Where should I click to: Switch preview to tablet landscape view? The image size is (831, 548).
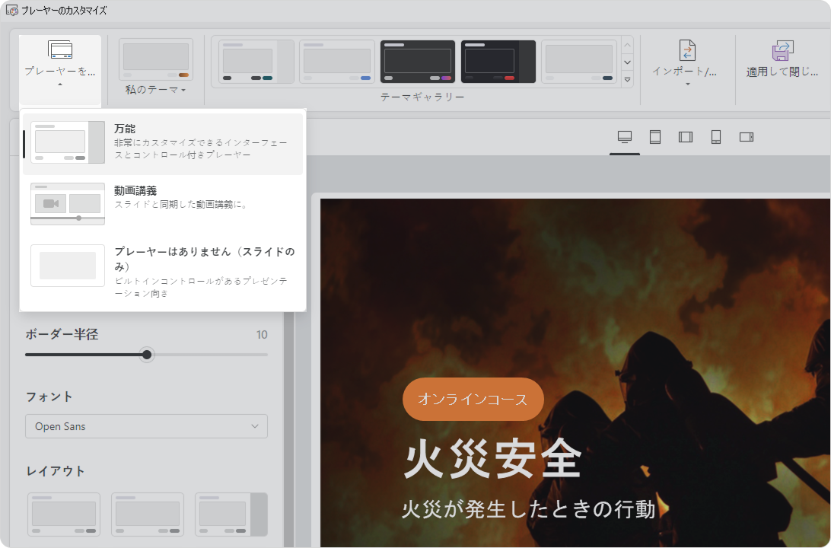[x=685, y=137]
